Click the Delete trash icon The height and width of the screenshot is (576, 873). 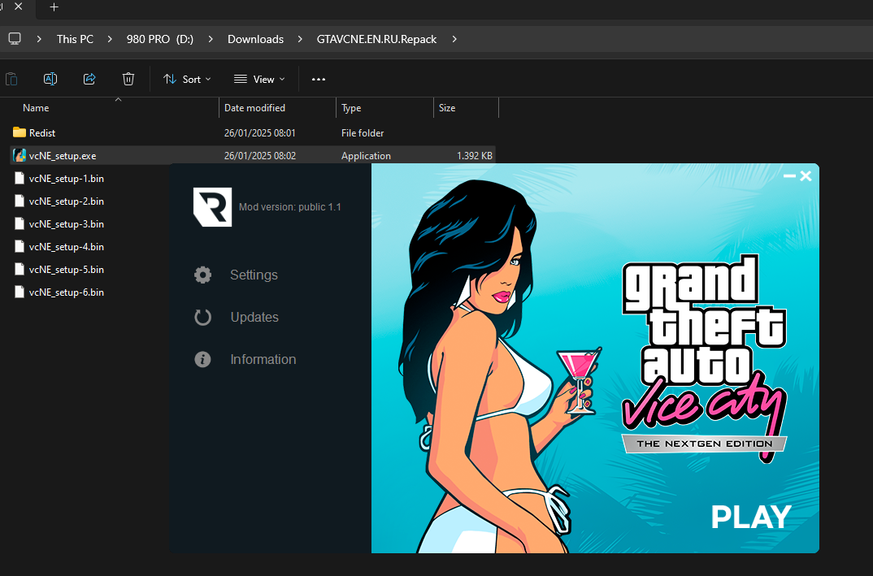[128, 79]
